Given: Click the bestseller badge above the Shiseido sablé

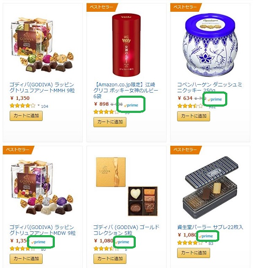Looking at the screenshot, I should (x=186, y=150).
